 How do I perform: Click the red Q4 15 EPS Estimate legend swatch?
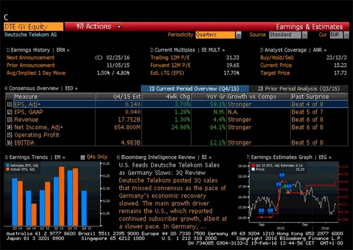coord(253,166)
